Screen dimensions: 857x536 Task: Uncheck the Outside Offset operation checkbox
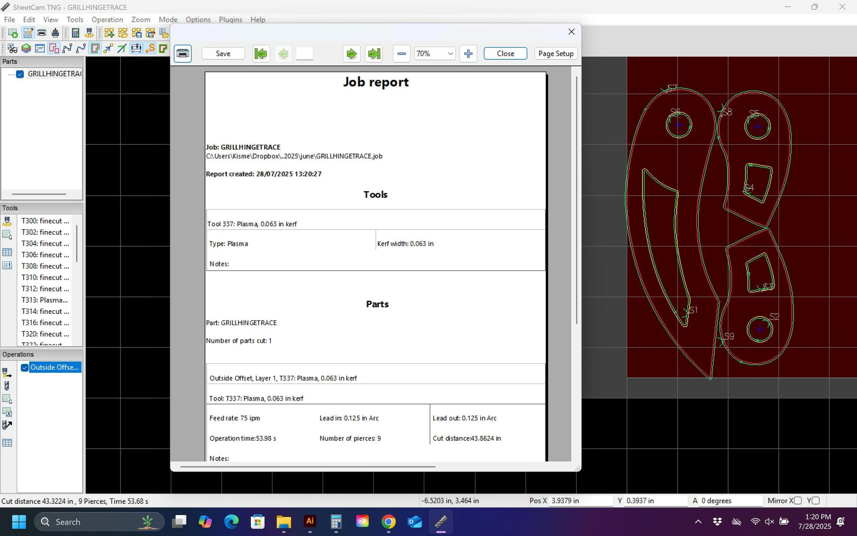click(24, 368)
